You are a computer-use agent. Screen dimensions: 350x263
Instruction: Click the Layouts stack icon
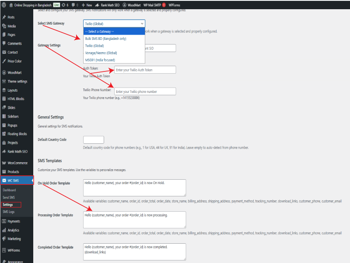click(x=4, y=90)
